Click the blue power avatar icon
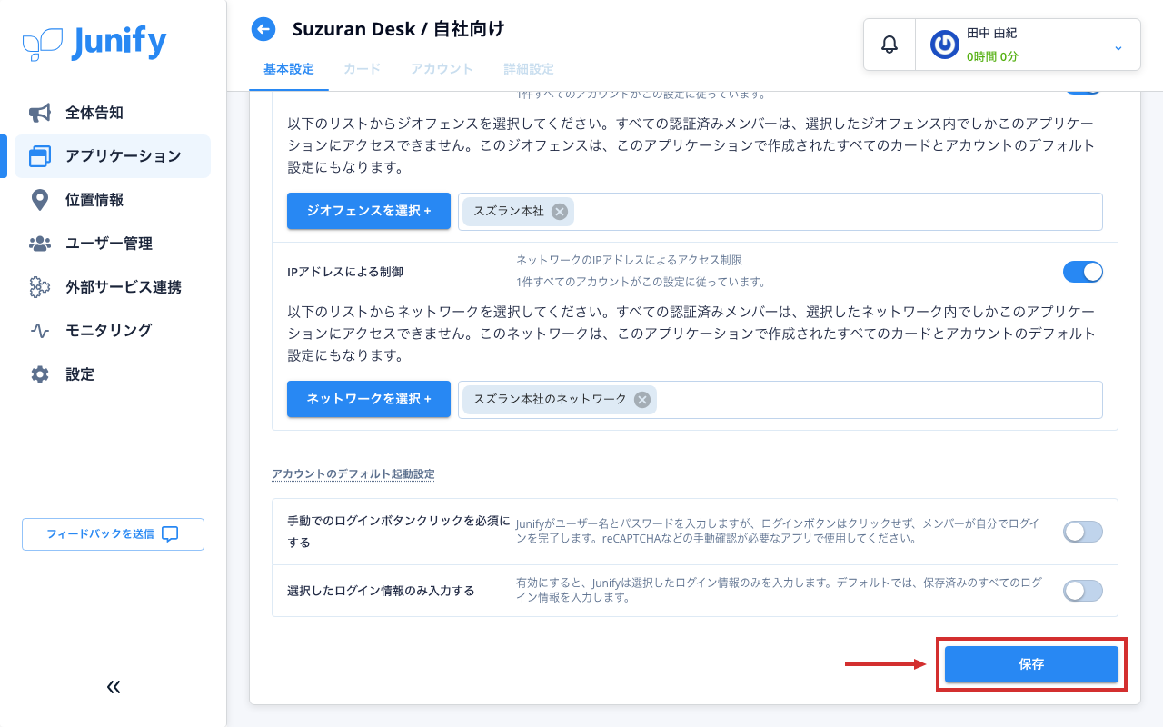The height and width of the screenshot is (727, 1163). point(945,45)
